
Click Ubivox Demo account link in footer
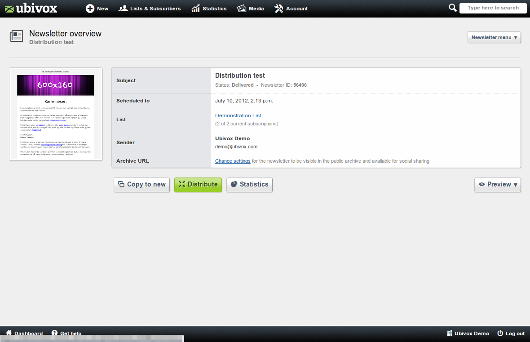[468, 333]
